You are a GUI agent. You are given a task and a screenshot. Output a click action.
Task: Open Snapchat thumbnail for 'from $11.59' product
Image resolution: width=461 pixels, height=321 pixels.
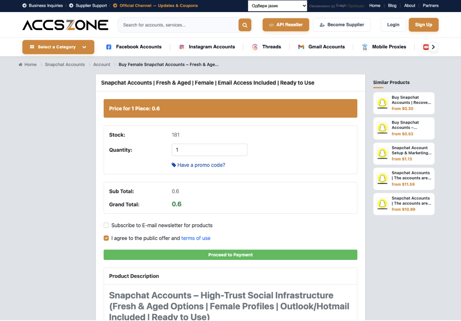pos(383,179)
